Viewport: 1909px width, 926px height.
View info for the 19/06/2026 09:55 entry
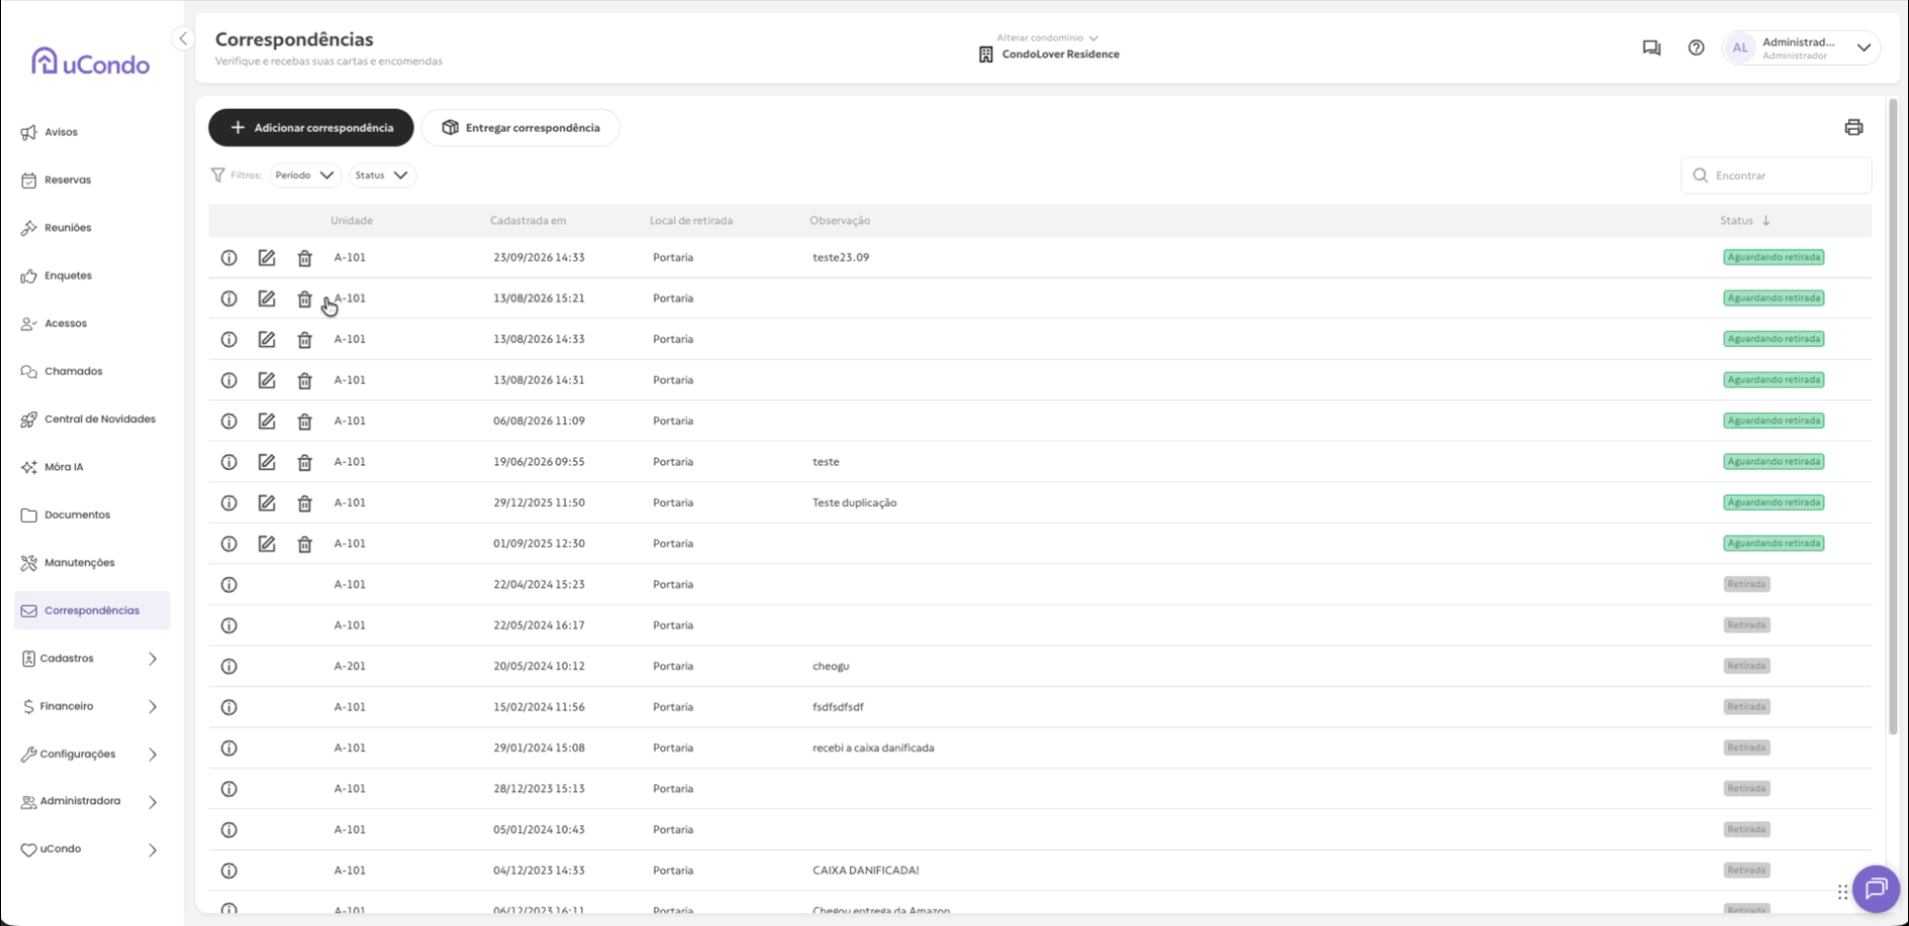coord(229,462)
